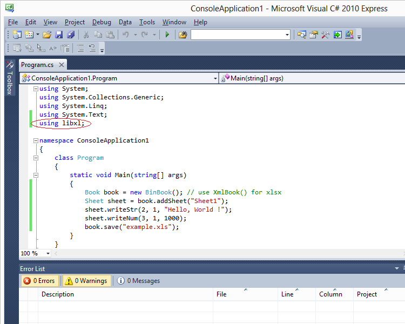The image size is (405, 324).
Task: Open the Project menu
Action: [x=75, y=22]
